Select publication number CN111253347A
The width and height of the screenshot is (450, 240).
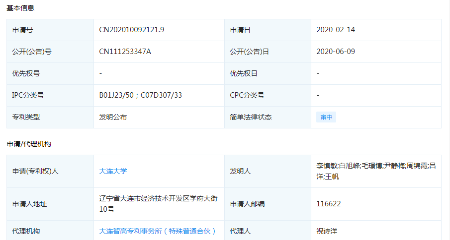[125, 52]
